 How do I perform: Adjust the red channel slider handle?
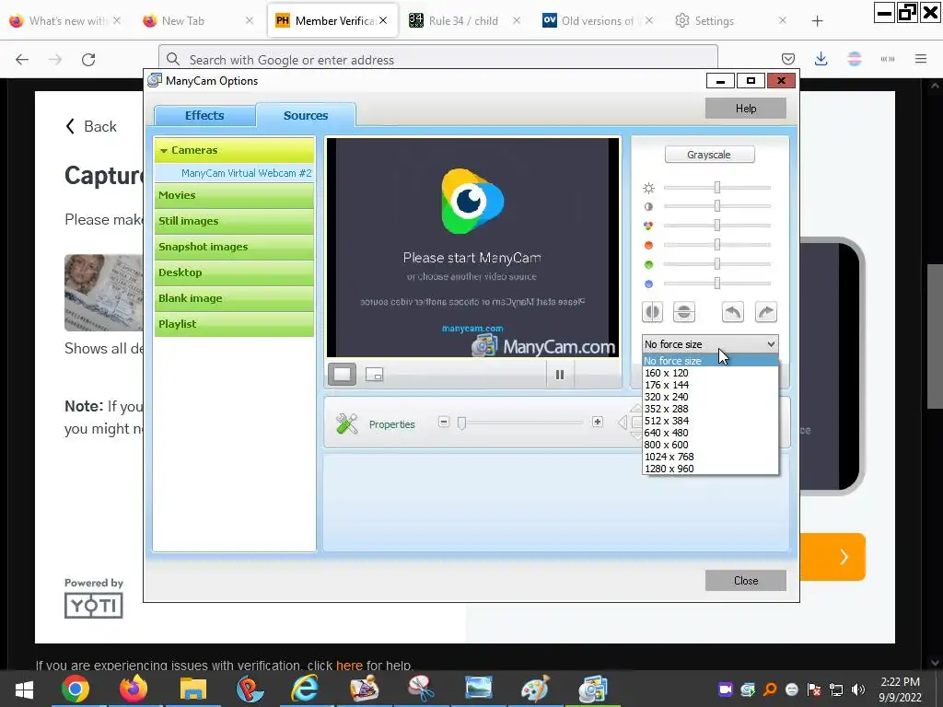tap(716, 245)
